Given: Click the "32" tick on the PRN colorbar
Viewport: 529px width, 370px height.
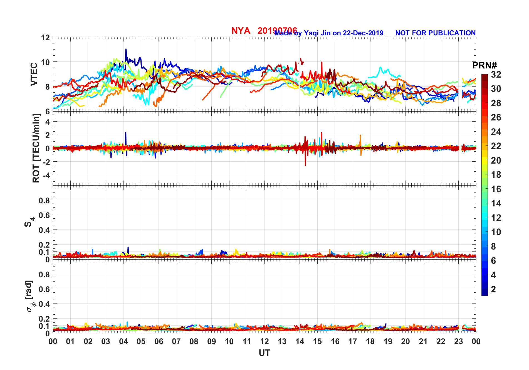Looking at the screenshot, I should click(x=496, y=75).
